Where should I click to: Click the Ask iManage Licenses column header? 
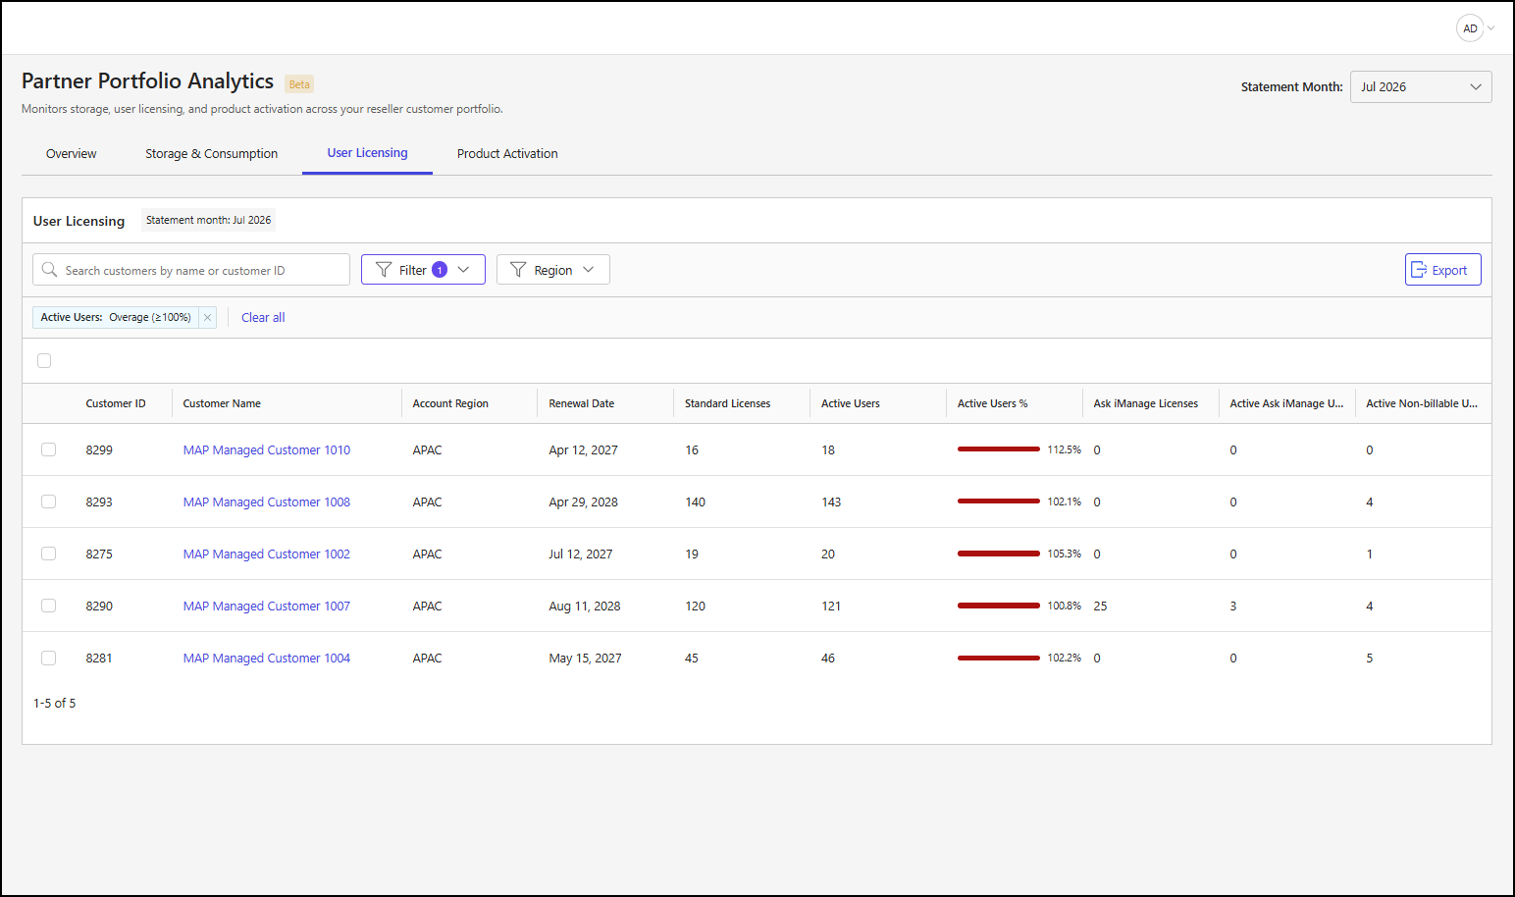(1146, 403)
